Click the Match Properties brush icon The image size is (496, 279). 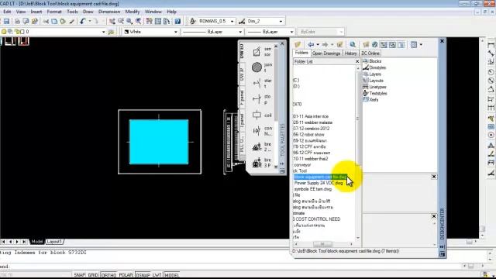click(x=72, y=21)
